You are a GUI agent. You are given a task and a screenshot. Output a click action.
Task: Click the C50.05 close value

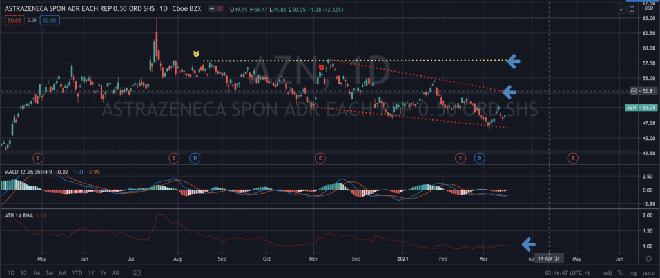pos(296,9)
